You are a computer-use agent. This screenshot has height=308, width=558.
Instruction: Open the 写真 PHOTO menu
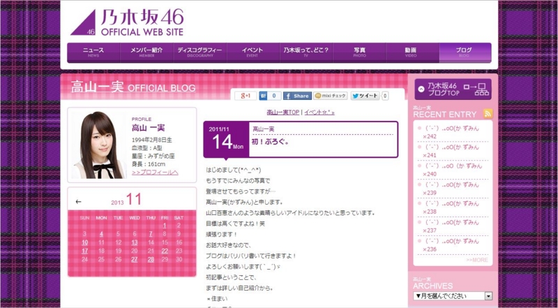359,53
